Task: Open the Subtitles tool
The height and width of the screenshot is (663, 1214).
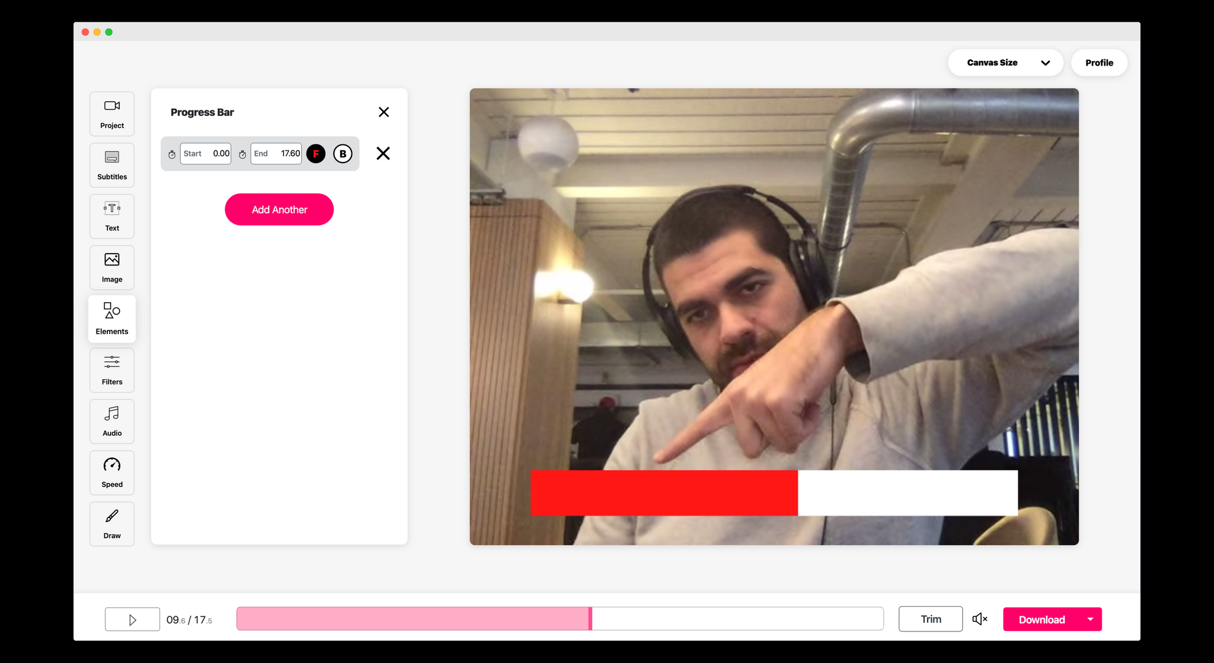Action: point(112,165)
